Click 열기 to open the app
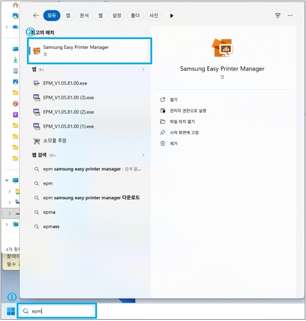 pyautogui.click(x=173, y=100)
